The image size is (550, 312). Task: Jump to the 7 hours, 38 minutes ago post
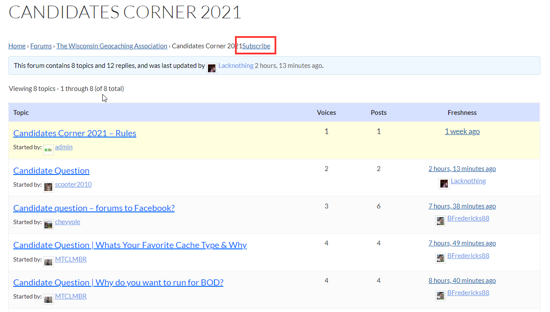[x=462, y=206]
